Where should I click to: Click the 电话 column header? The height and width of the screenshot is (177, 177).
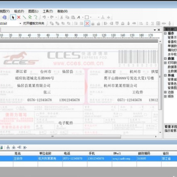pyautogui.click(x=75, y=153)
